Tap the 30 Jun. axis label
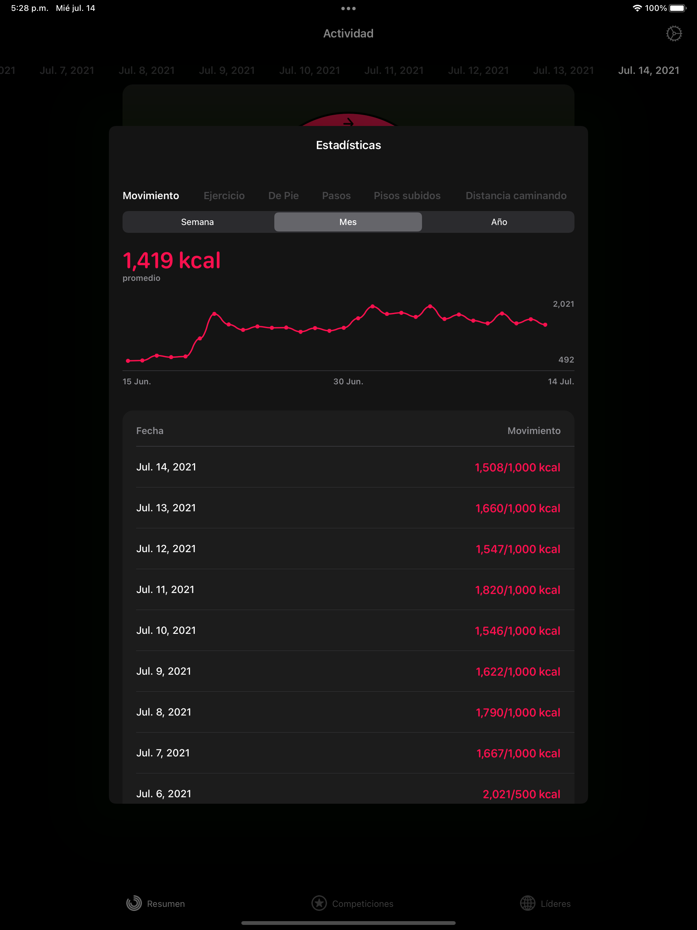The image size is (697, 930). 348,381
